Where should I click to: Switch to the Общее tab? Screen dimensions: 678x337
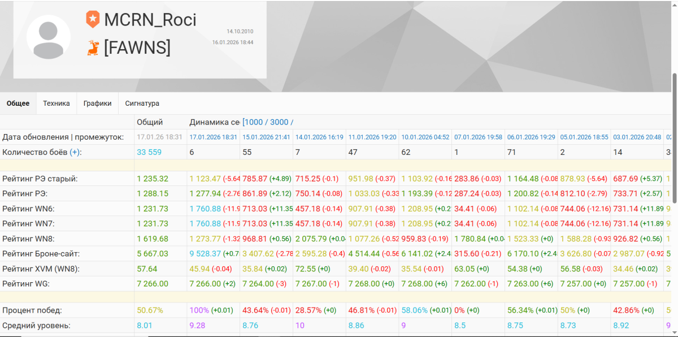(x=18, y=103)
